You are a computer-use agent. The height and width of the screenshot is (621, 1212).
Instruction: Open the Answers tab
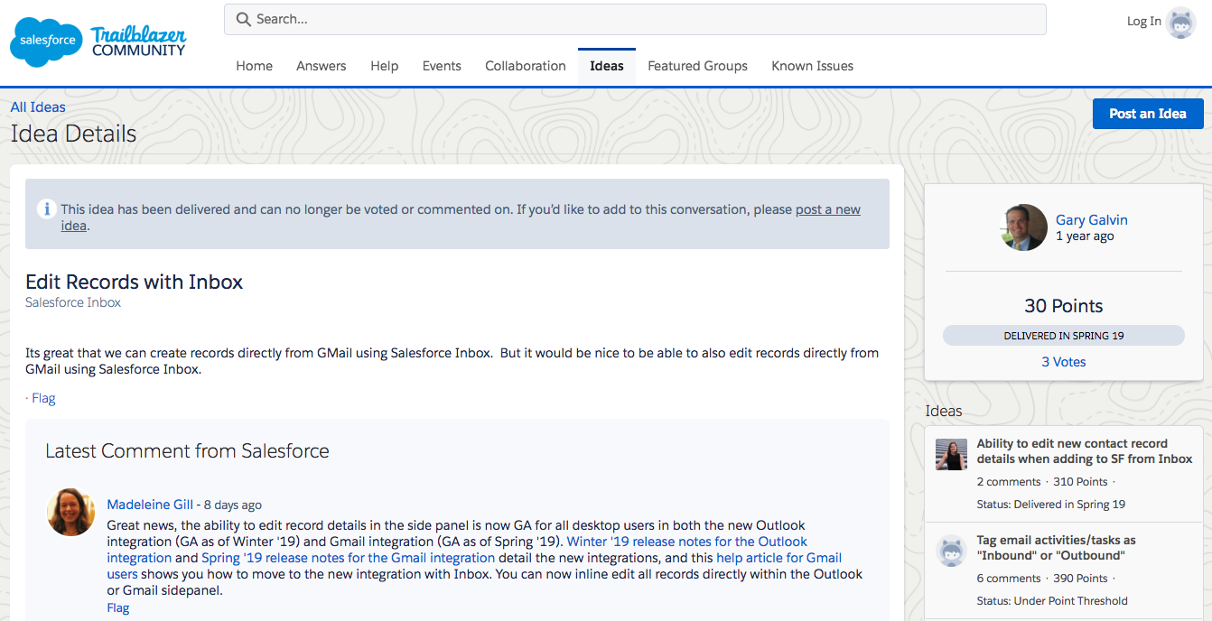322,66
